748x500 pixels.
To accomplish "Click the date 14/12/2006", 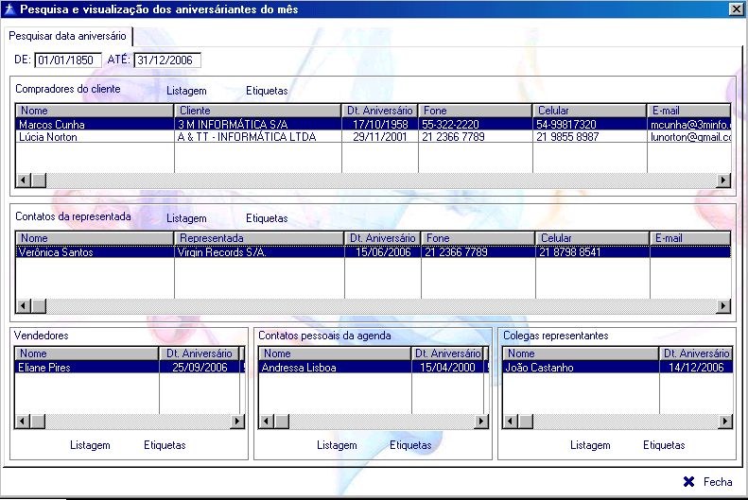I will 696,368.
